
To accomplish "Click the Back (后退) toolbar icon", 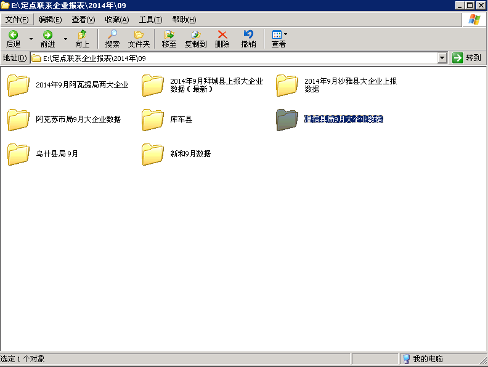I will pos(13,39).
